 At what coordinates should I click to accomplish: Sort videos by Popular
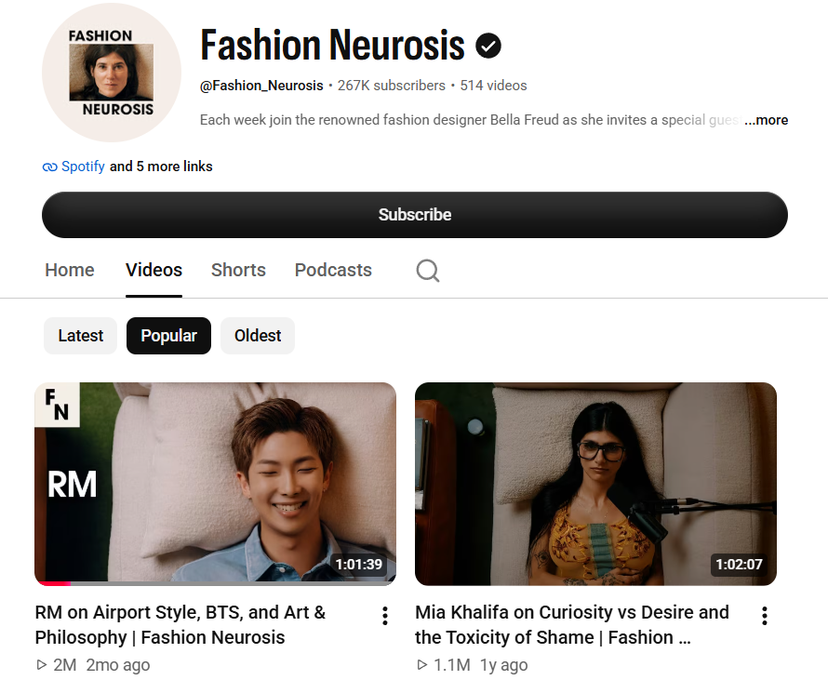coord(168,336)
